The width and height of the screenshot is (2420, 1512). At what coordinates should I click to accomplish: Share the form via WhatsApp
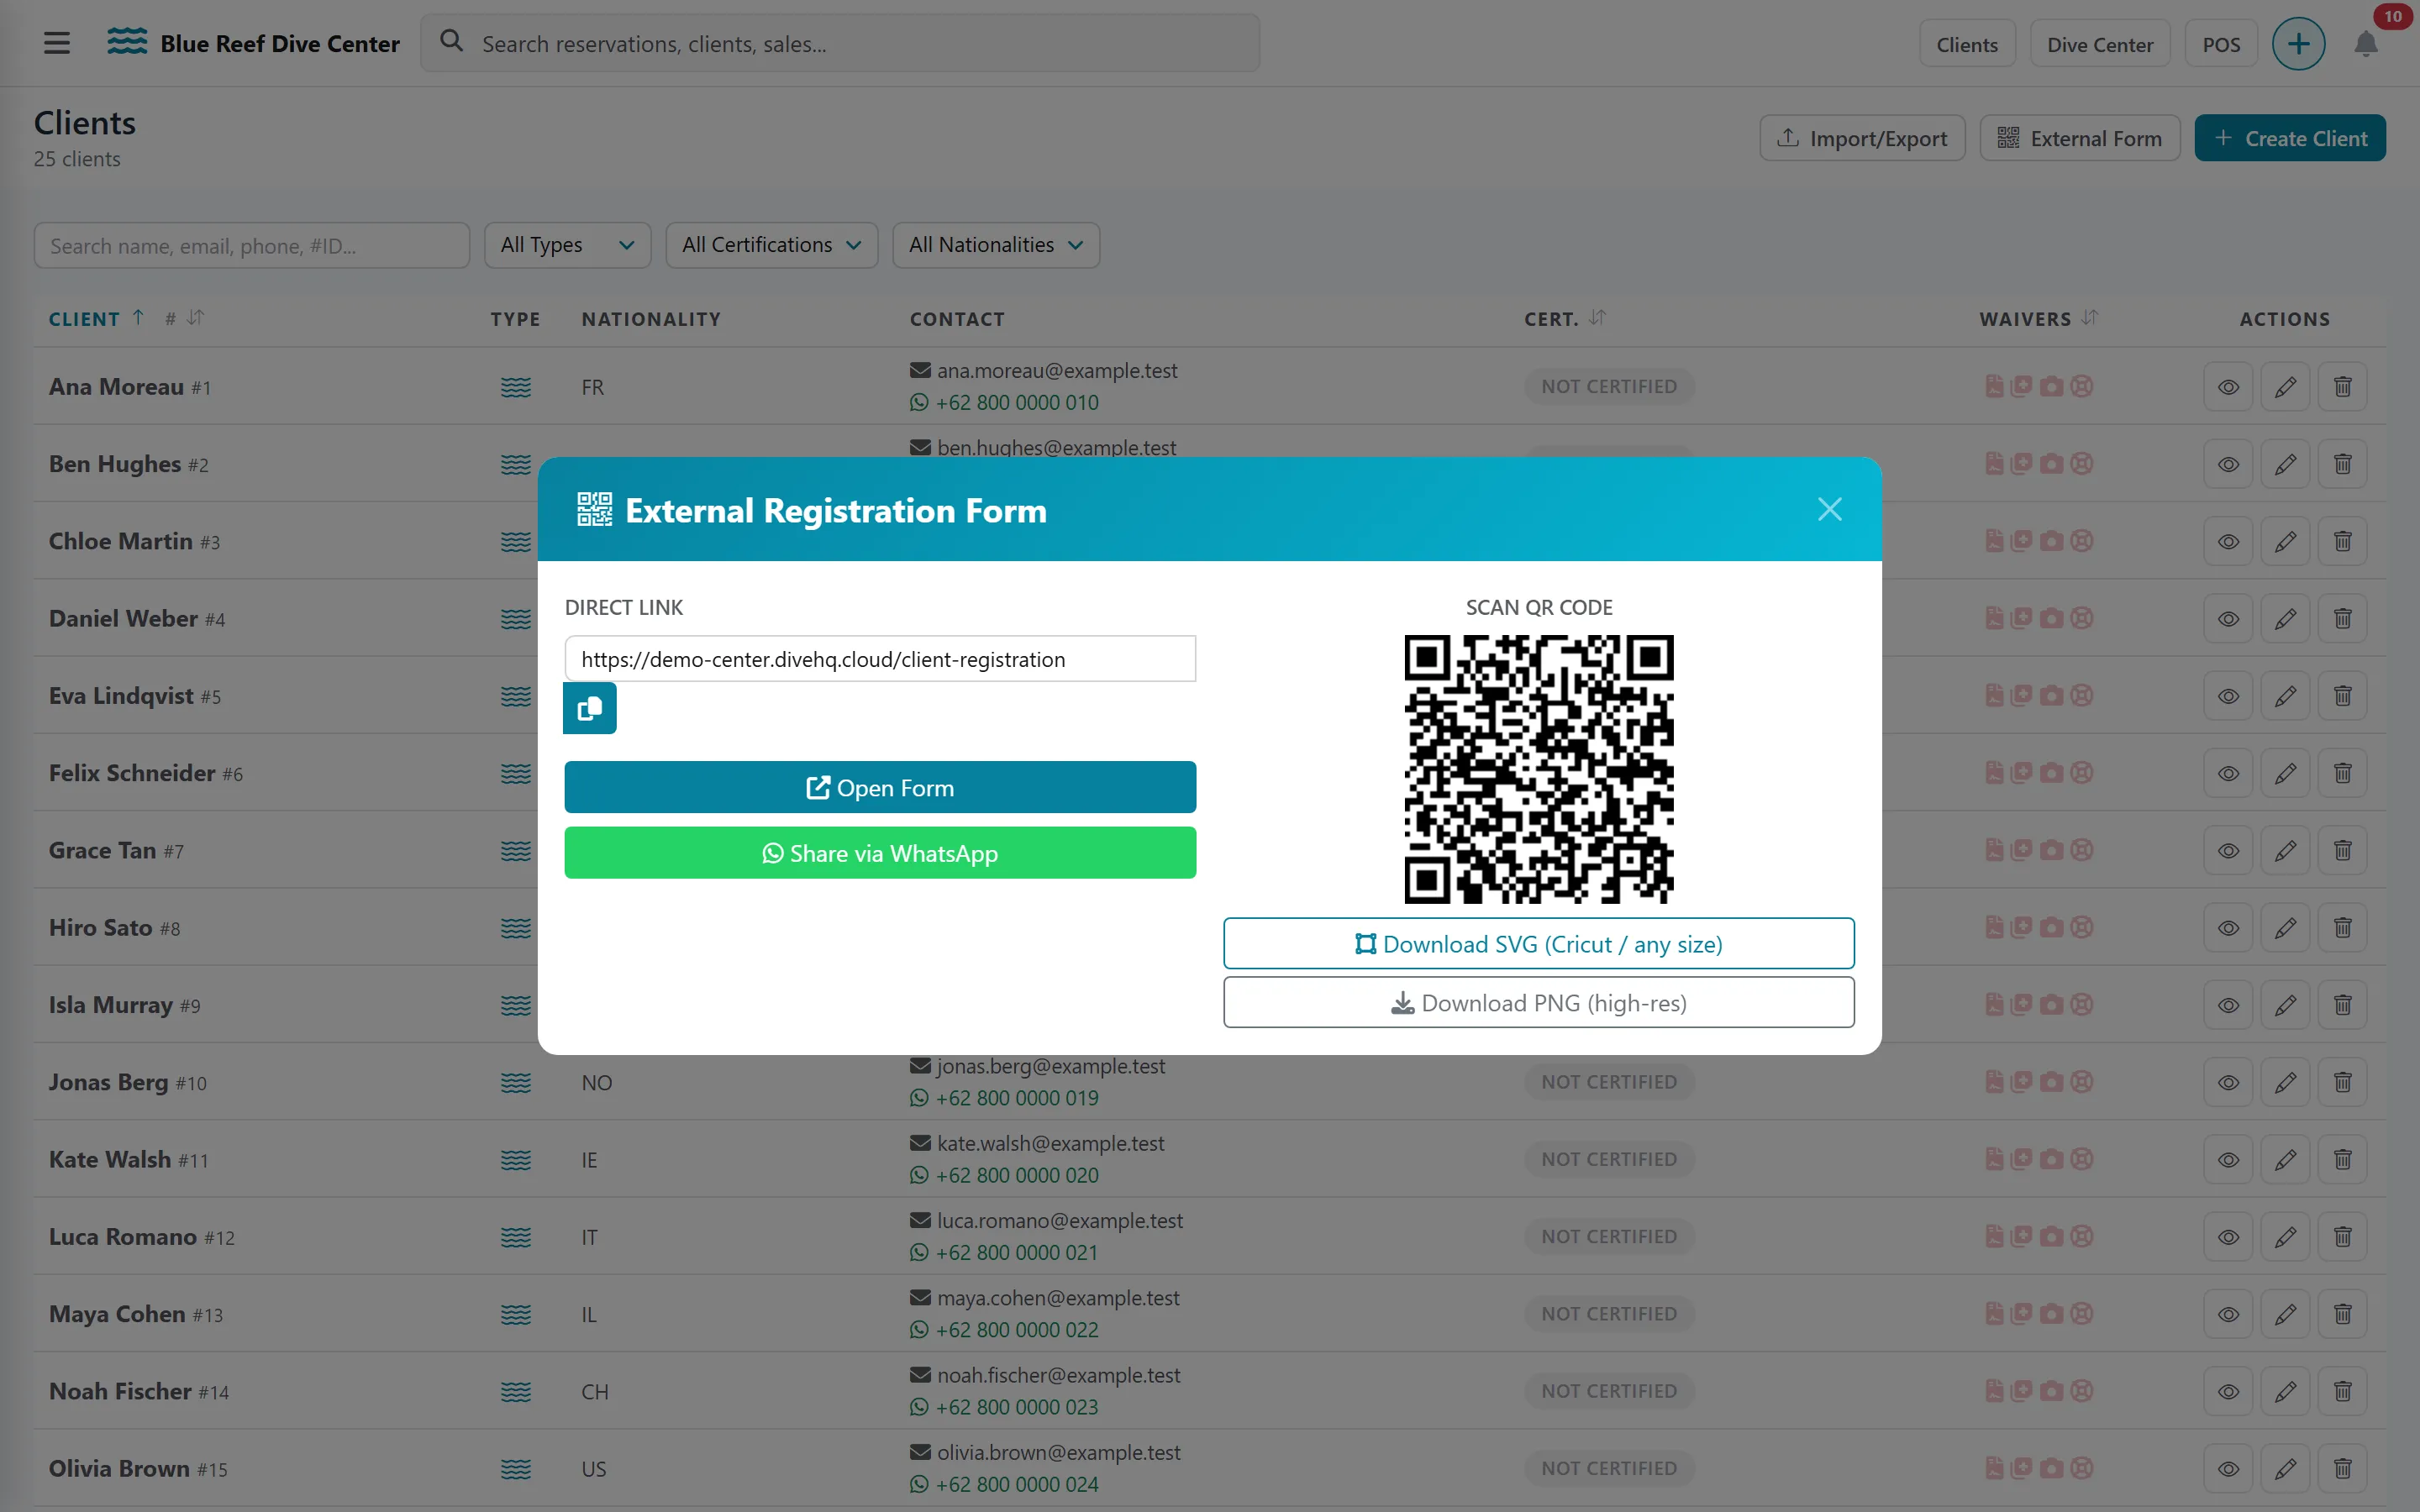(x=880, y=853)
